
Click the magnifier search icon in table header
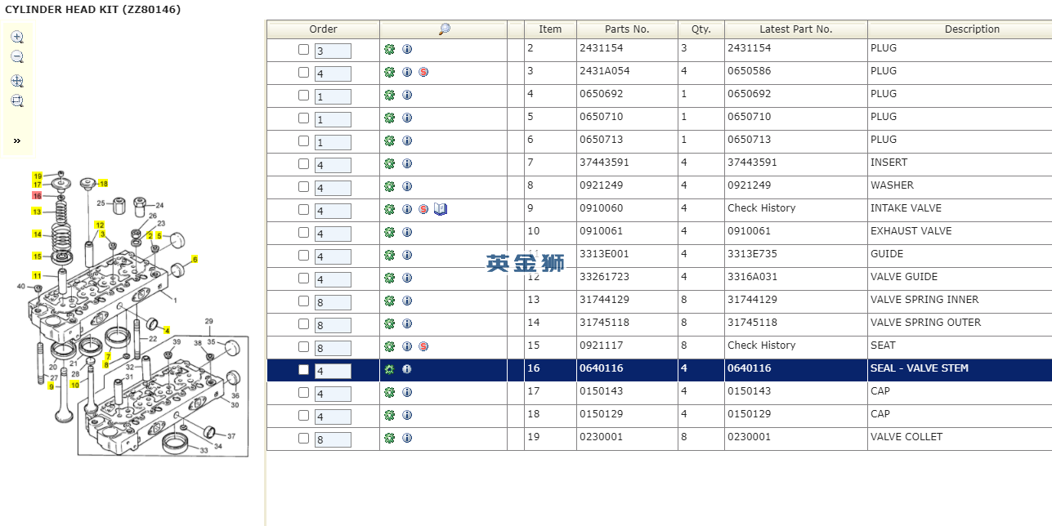(444, 29)
